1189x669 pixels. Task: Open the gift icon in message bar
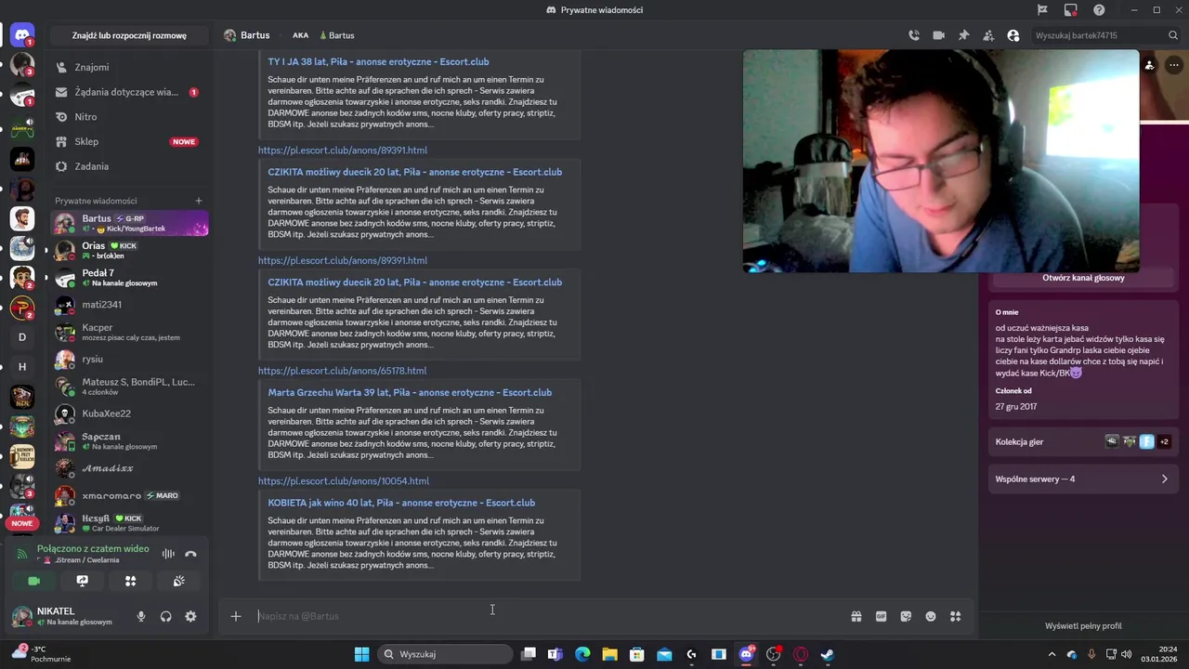(856, 616)
